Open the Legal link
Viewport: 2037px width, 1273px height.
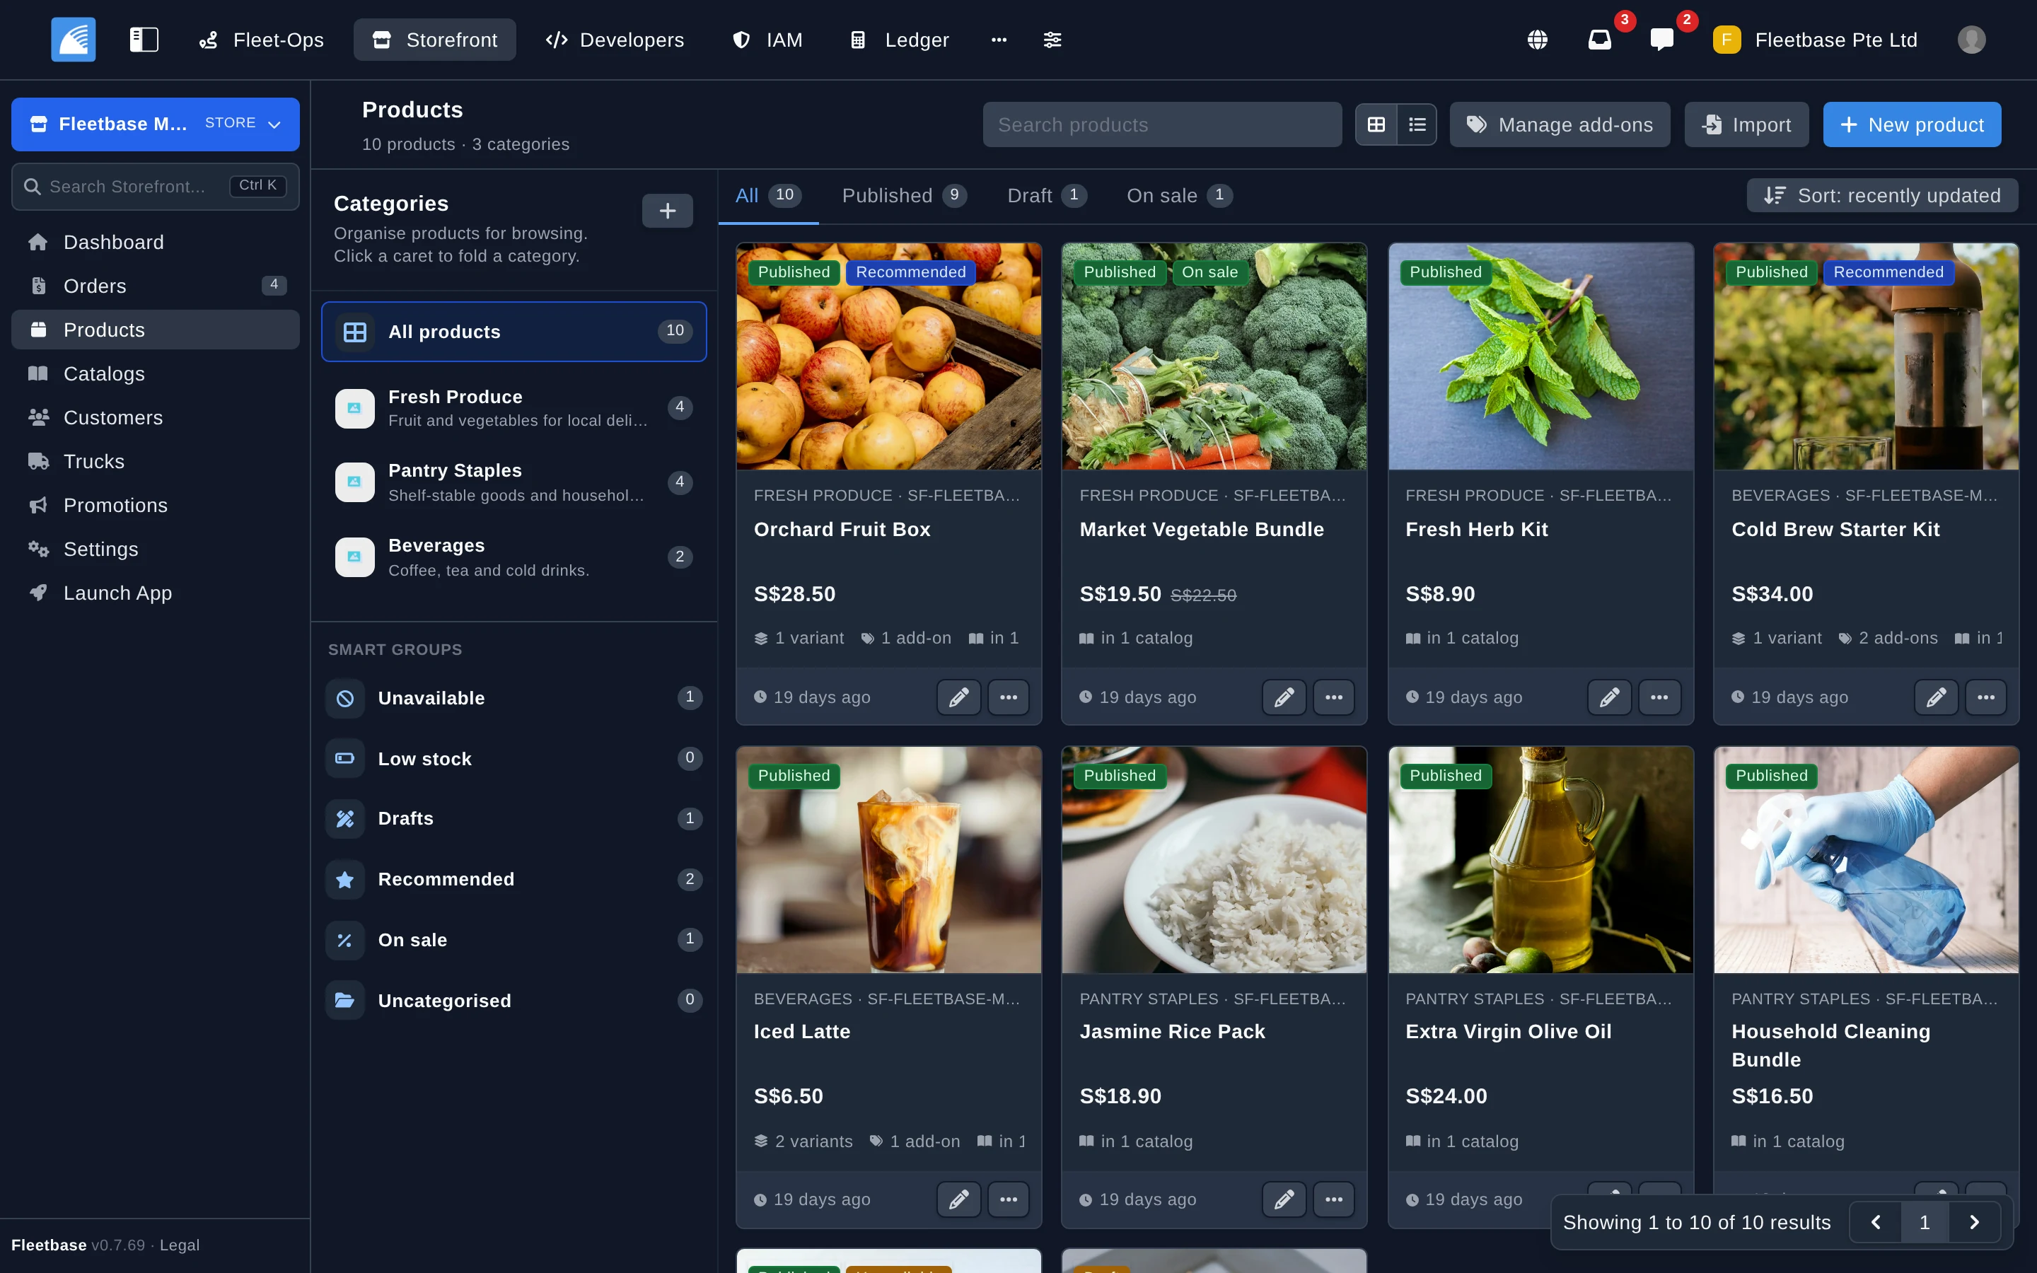click(179, 1245)
